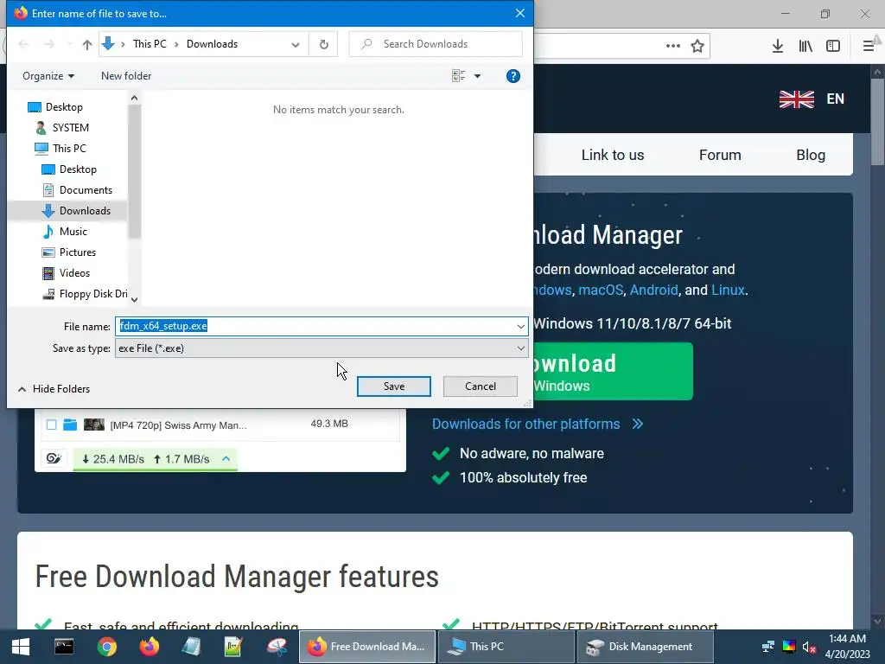The image size is (885, 664).
Task: Click the muted volume tray icon
Action: (x=809, y=647)
